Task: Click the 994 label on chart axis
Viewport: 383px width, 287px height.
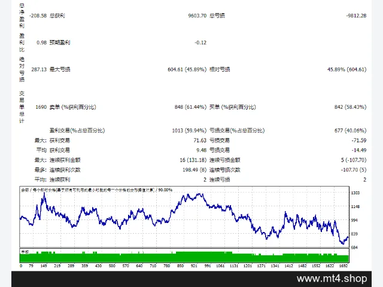Action: click(x=354, y=220)
